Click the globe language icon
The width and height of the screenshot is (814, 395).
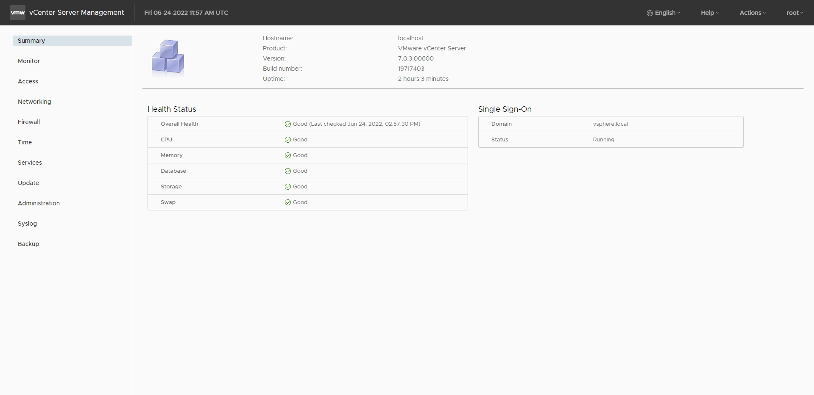pos(650,13)
